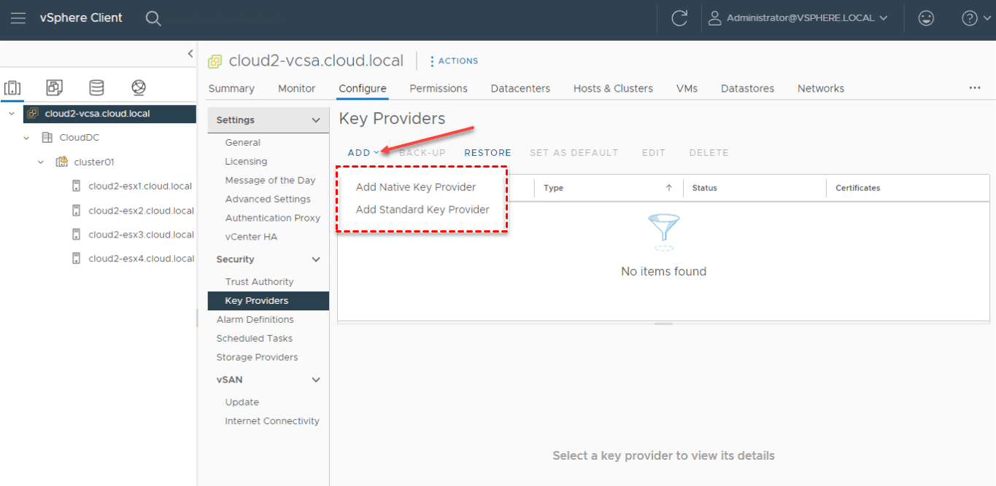Viewport: 996px width, 486px height.
Task: Collapse the CloudDC tree node
Action: click(x=26, y=138)
